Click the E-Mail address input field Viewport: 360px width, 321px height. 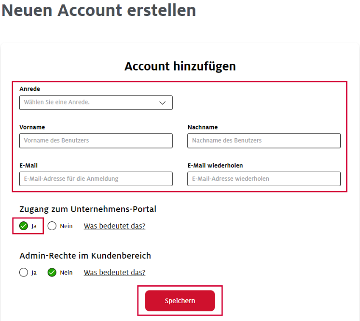(96, 179)
